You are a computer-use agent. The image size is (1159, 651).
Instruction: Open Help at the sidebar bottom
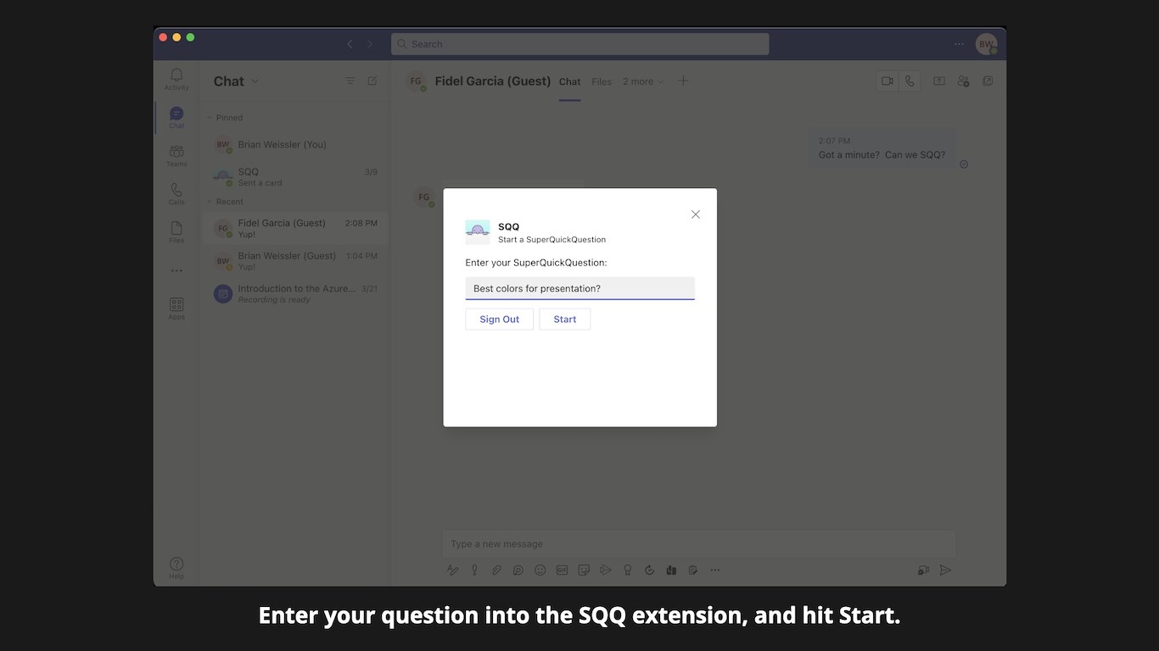176,568
